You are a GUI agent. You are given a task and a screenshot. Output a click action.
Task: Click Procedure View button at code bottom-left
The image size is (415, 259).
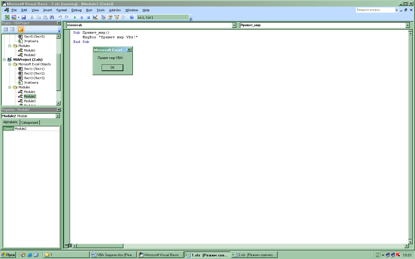click(66, 246)
